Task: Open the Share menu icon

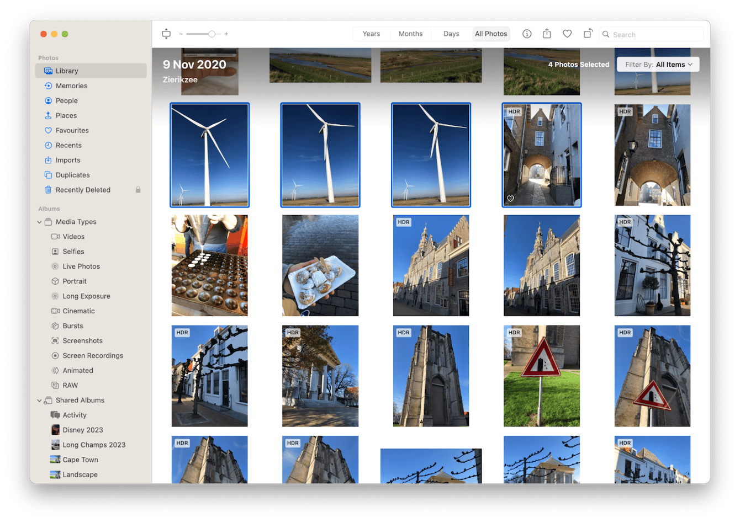Action: click(547, 34)
